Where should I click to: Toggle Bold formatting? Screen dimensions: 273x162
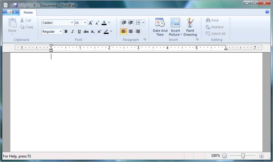[66, 31]
